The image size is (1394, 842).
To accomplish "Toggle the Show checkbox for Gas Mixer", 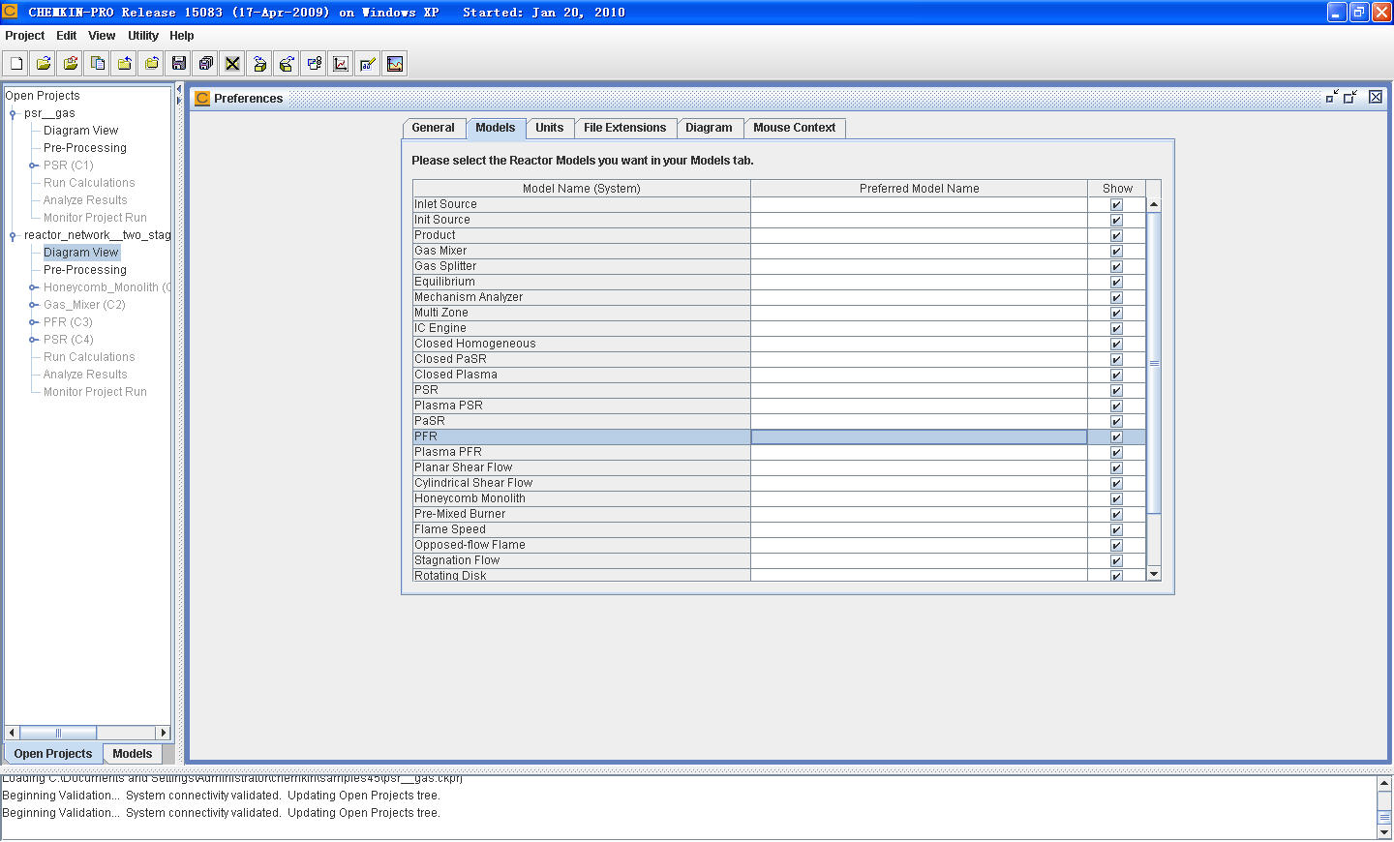I will click(1116, 251).
